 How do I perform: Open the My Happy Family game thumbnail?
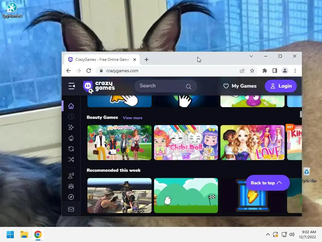(119, 143)
